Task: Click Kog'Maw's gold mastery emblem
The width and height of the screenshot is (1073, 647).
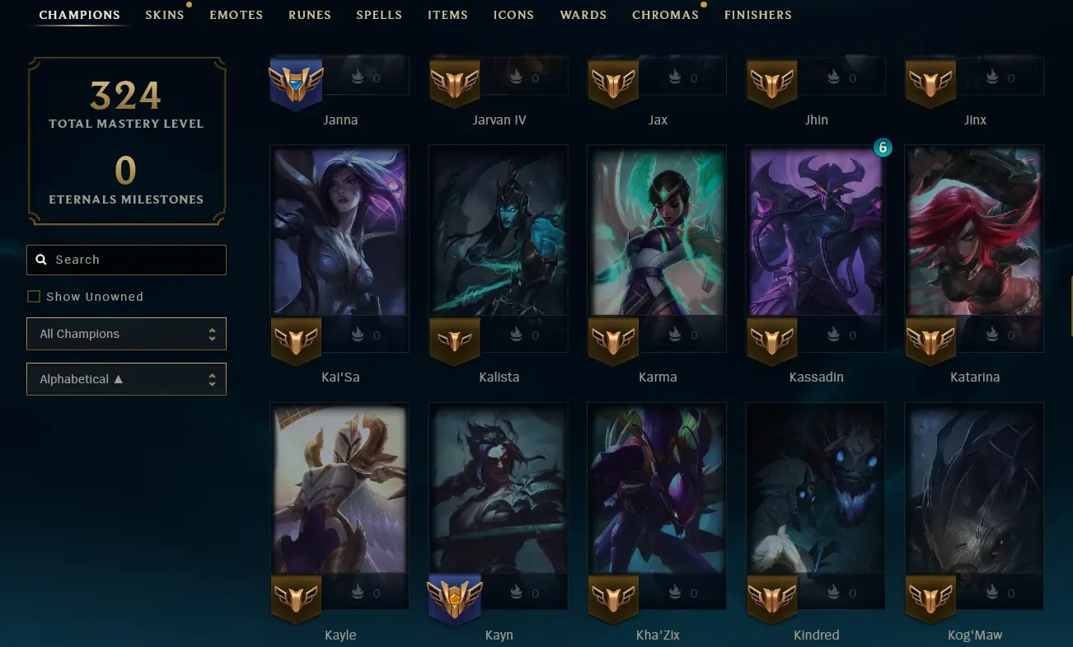Action: coord(930,598)
